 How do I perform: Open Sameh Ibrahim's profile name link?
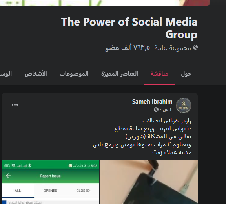tap(152, 102)
